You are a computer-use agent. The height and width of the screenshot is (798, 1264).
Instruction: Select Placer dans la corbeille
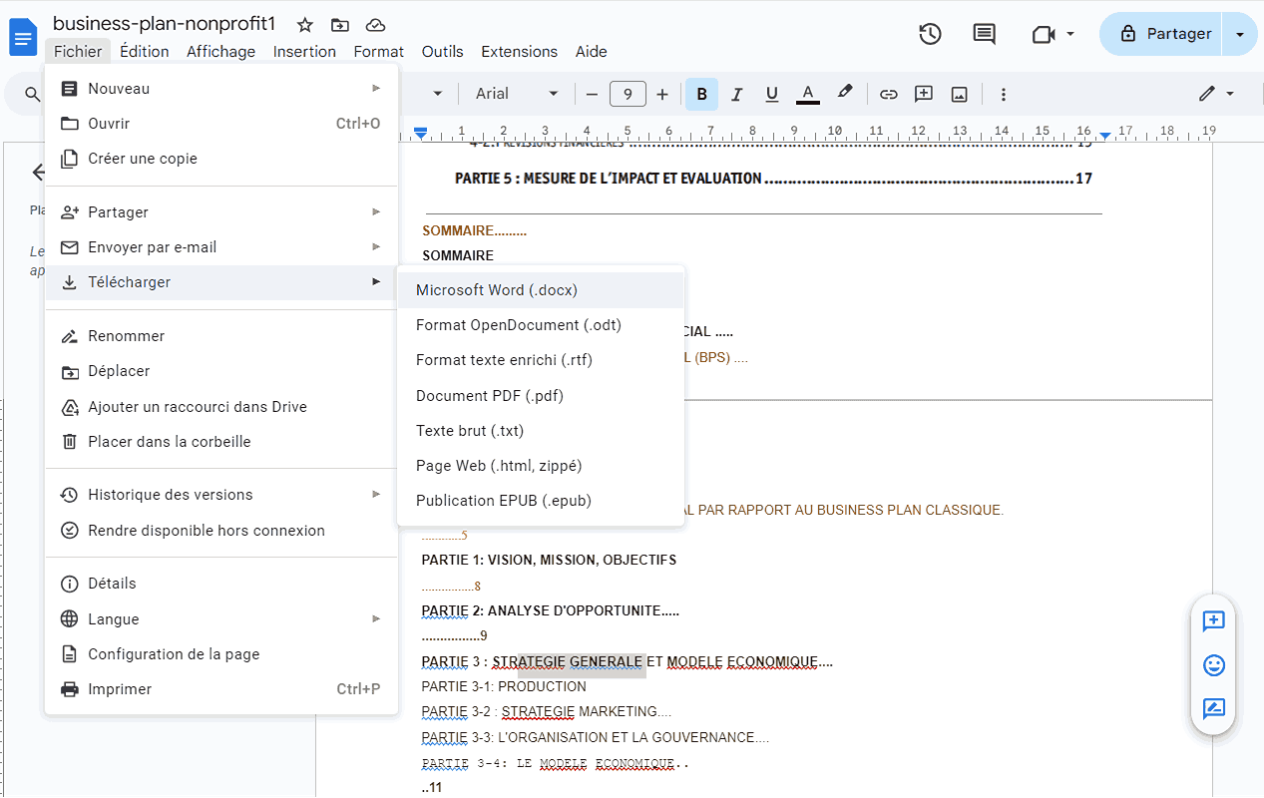221,442
